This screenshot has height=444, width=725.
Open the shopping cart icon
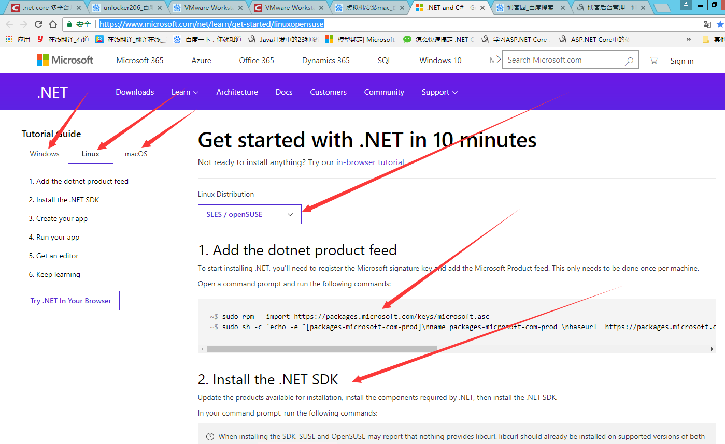pos(653,61)
